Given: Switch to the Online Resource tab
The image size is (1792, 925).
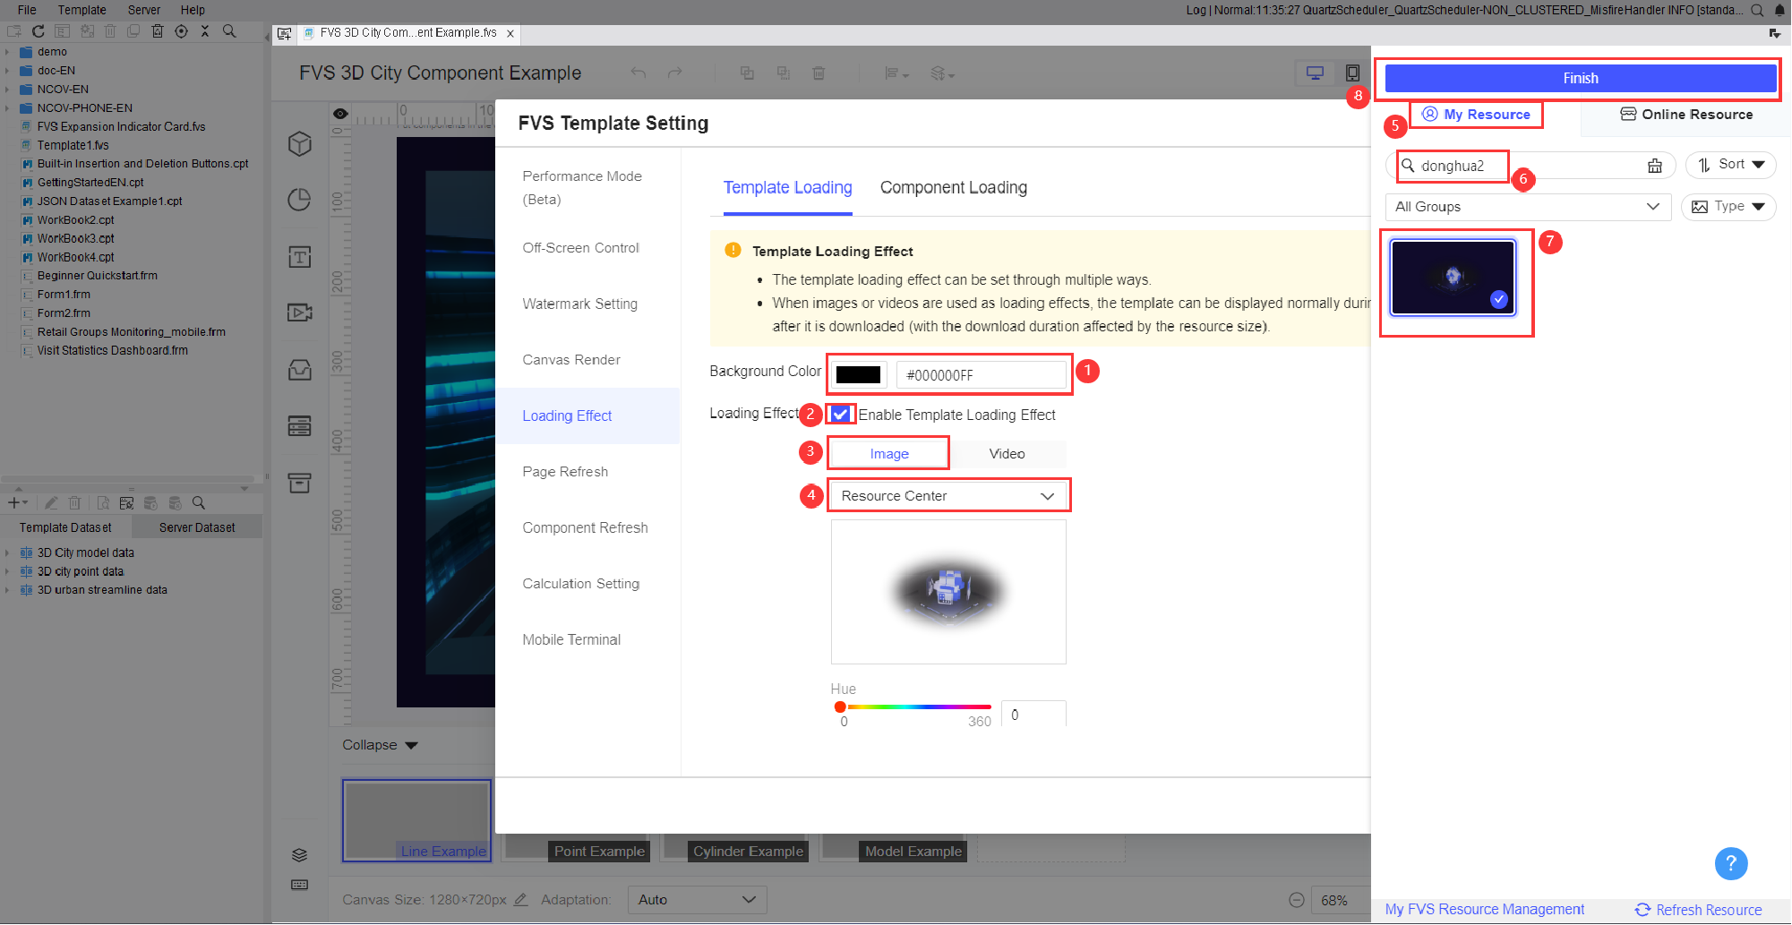Looking at the screenshot, I should 1686,115.
